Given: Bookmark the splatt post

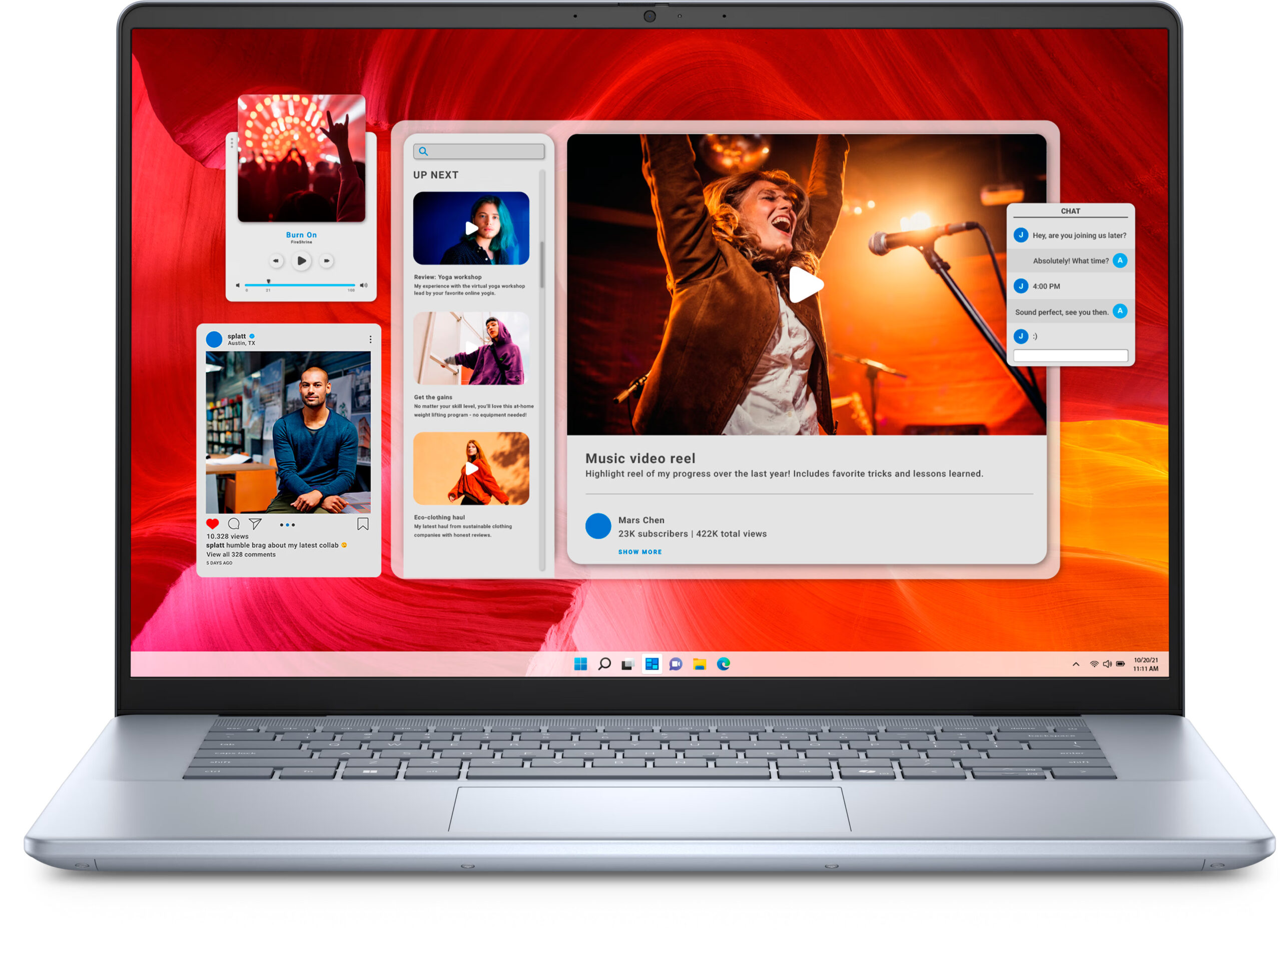Looking at the screenshot, I should coord(363,524).
